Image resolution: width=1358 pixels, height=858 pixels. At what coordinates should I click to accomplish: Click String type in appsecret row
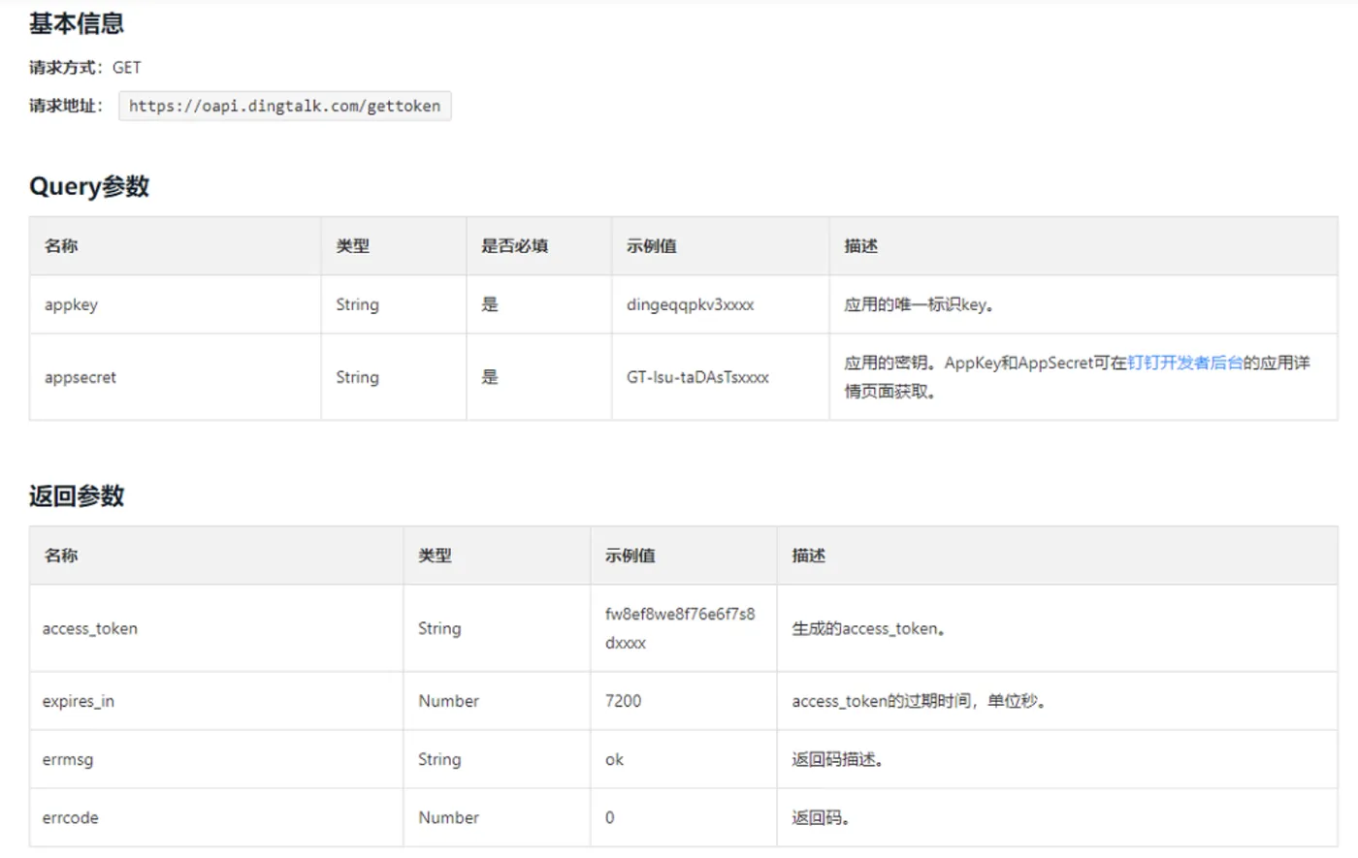click(357, 377)
